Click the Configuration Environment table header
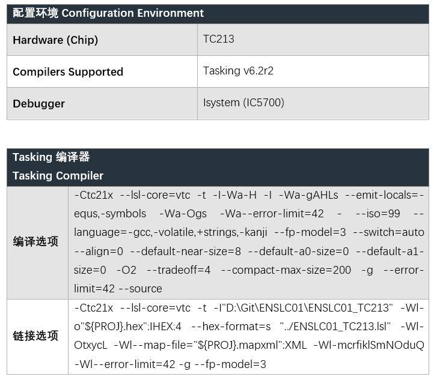Image resolution: width=434 pixels, height=380 pixels. (x=108, y=13)
